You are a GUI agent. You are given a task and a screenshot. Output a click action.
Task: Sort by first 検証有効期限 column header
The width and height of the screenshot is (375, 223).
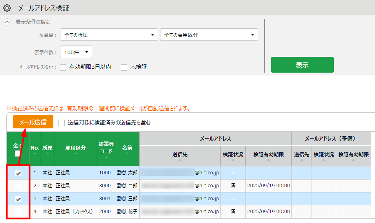268,155
